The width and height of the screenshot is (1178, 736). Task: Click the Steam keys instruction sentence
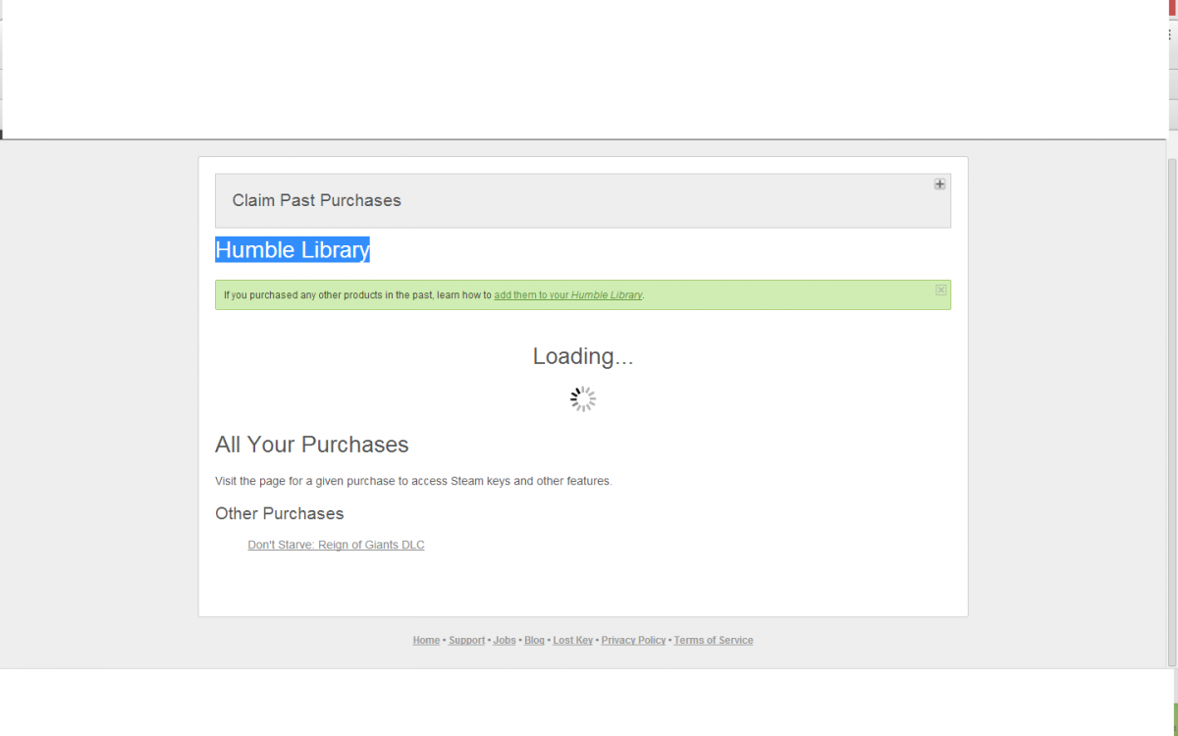[413, 482]
